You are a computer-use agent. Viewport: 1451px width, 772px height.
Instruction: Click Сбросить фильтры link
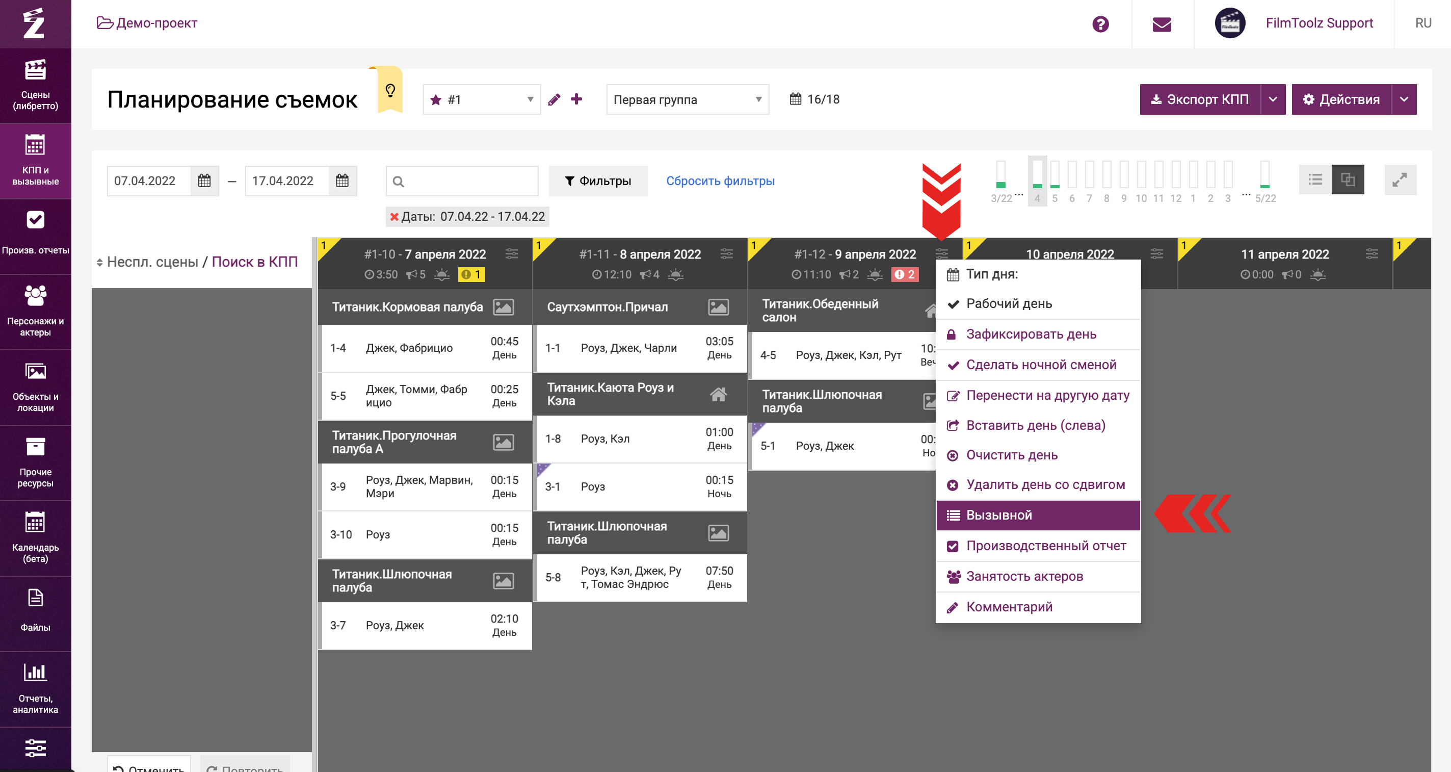pos(720,181)
